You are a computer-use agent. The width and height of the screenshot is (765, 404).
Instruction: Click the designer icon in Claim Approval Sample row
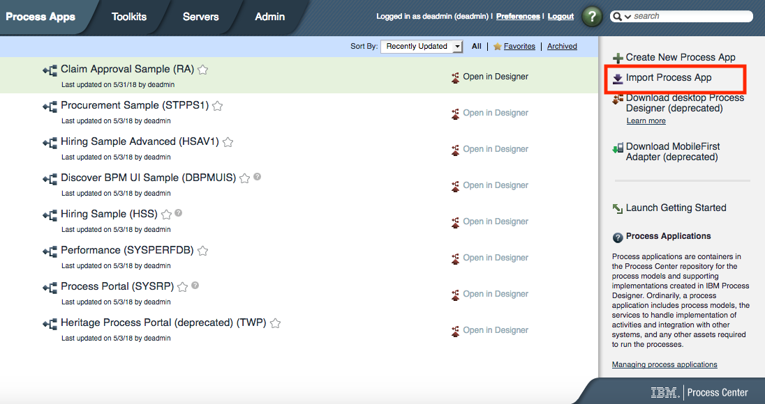click(x=455, y=77)
